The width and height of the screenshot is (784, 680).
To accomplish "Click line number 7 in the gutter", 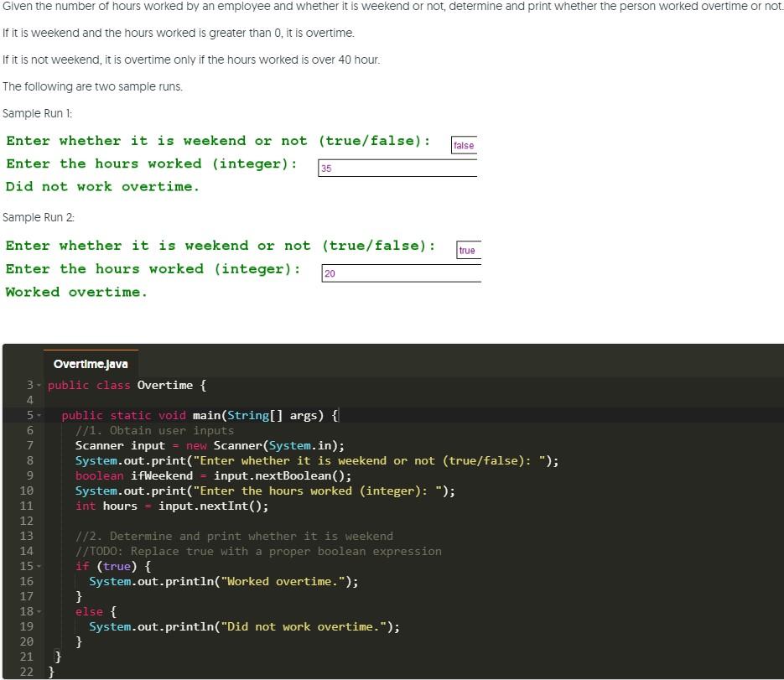I will (29, 445).
